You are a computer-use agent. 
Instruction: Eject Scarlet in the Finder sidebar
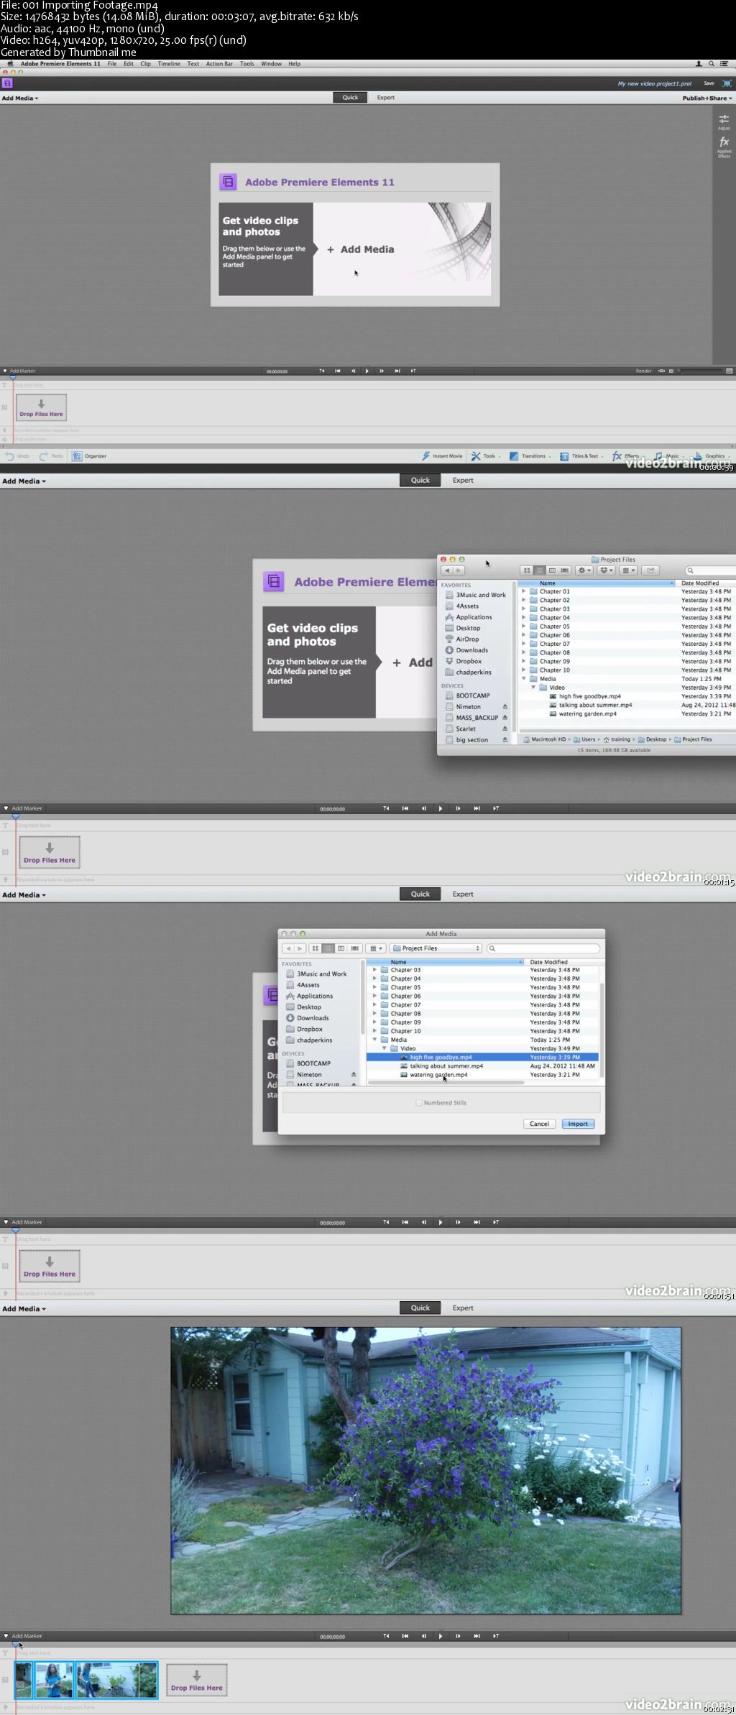505,729
